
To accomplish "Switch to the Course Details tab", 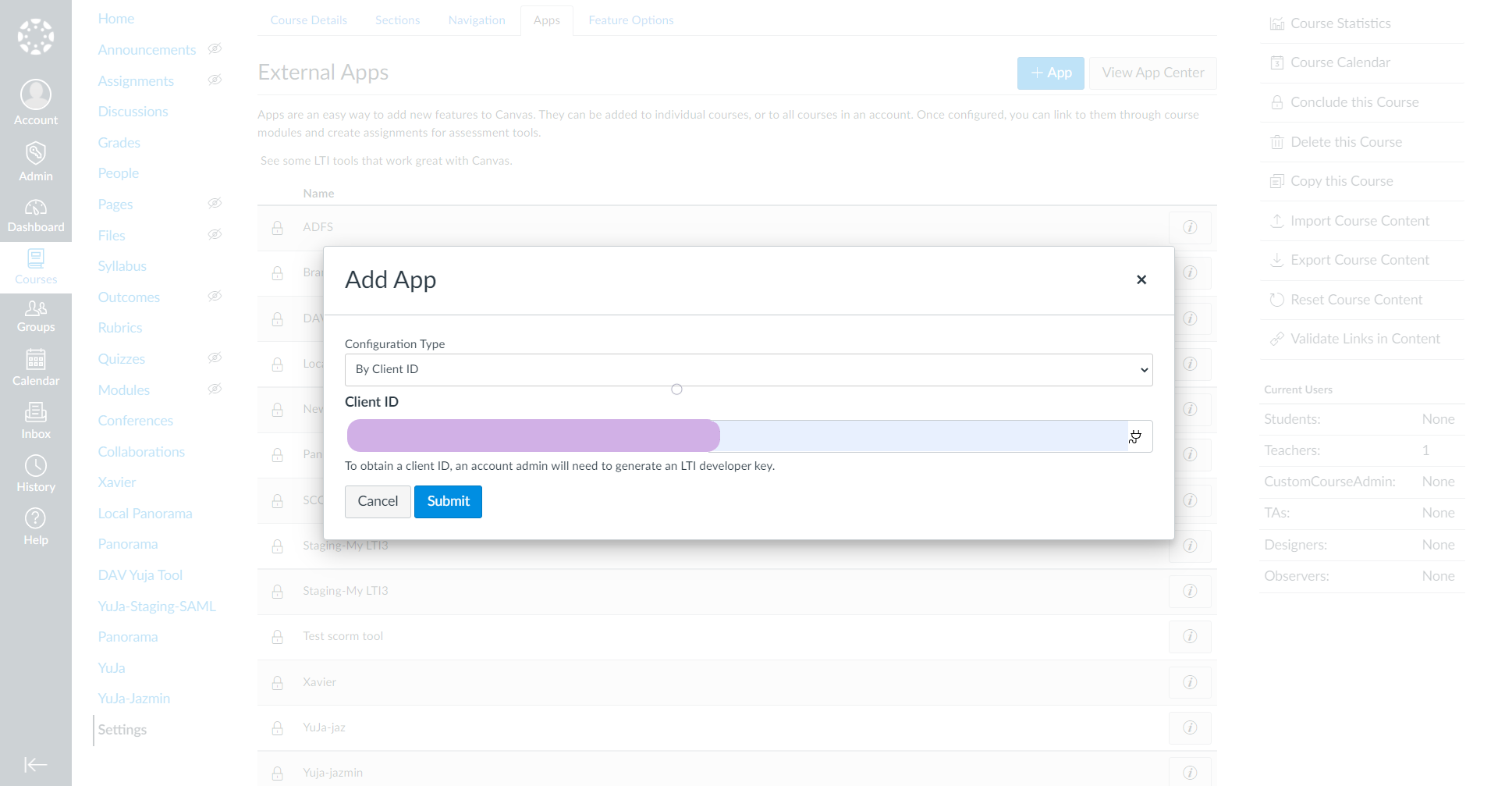I will [308, 20].
